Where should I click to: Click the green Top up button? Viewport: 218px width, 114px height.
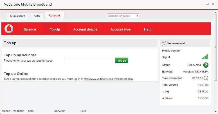point(122,61)
